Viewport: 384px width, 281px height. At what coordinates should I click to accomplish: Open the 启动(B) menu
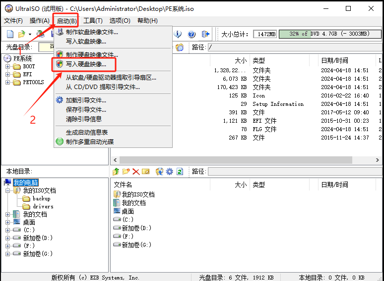coord(66,21)
